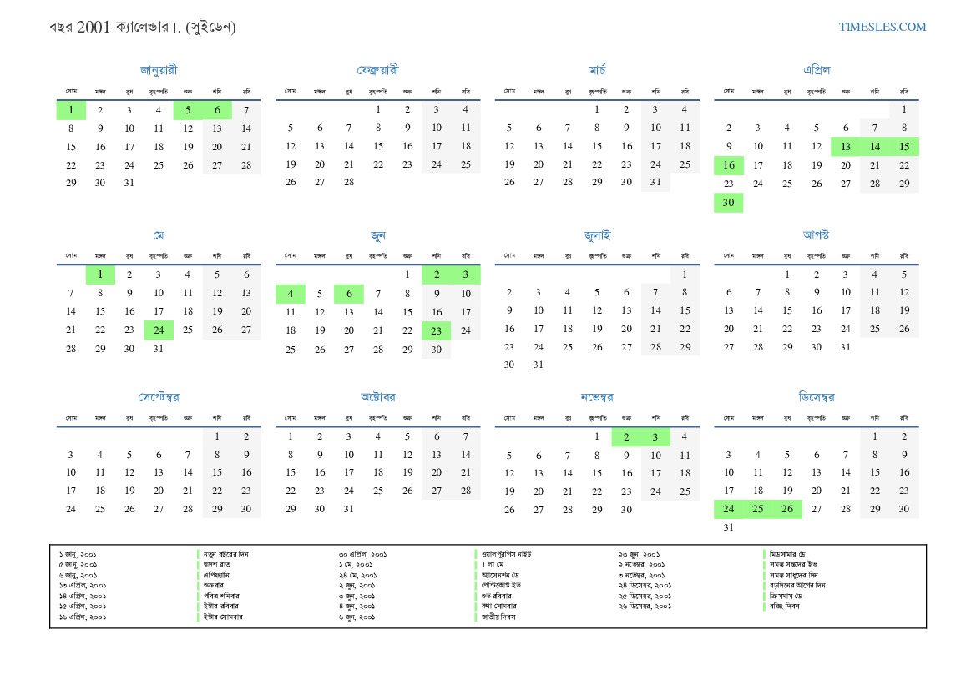Viewport: 976px width, 690px height.
Task: Click highlighted December 26 date
Action: (x=786, y=509)
